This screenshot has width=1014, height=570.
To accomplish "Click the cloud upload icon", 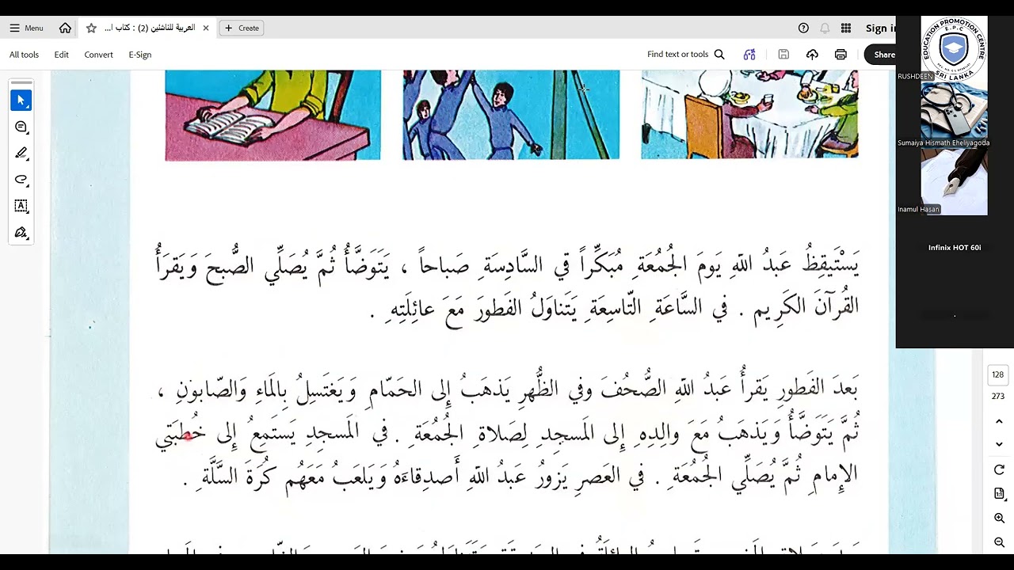I will (812, 55).
